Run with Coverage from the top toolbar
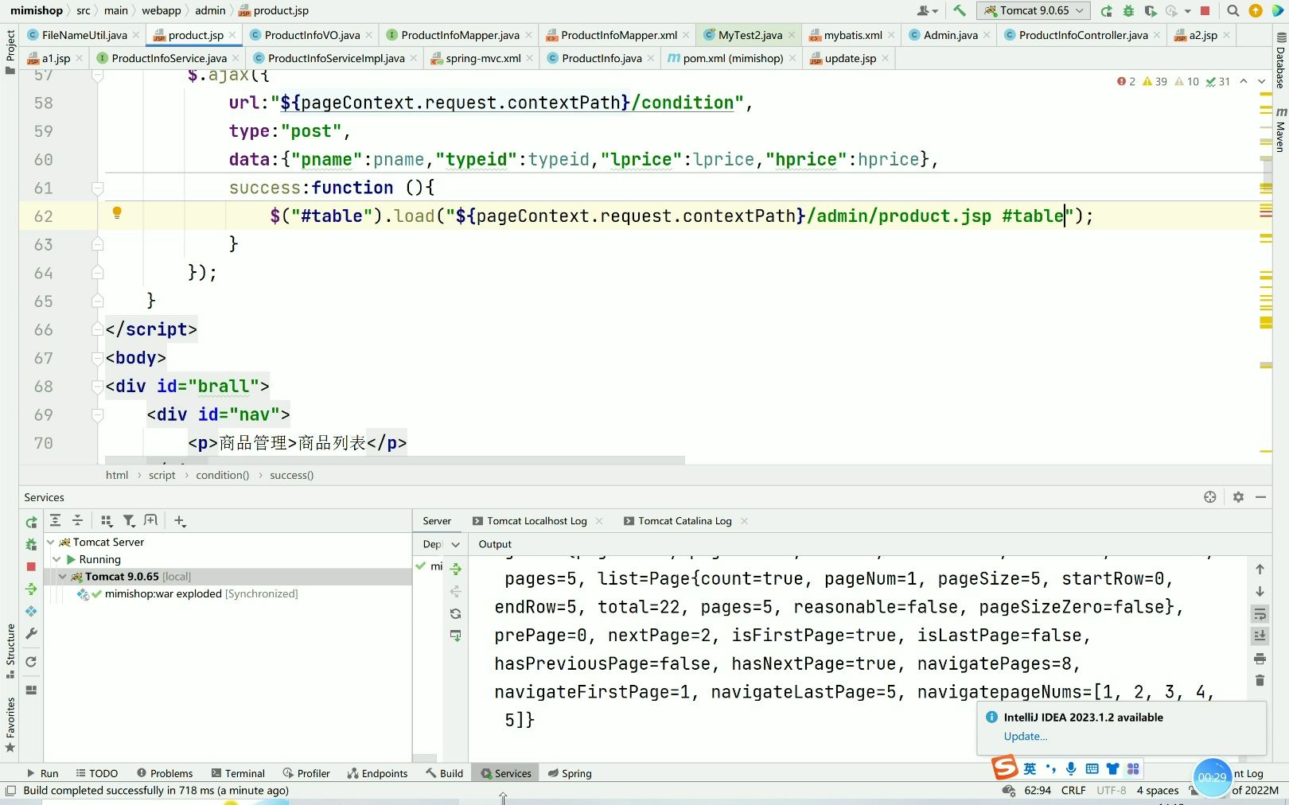 (1151, 10)
